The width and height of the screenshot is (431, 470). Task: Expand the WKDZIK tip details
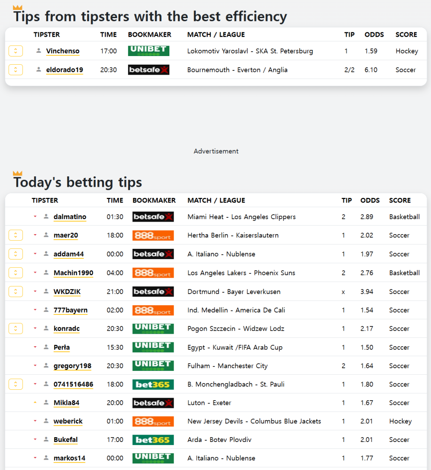[x=16, y=291]
